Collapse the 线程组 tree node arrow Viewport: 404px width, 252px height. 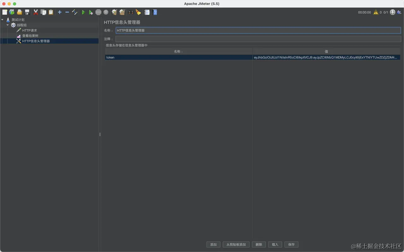click(8, 25)
